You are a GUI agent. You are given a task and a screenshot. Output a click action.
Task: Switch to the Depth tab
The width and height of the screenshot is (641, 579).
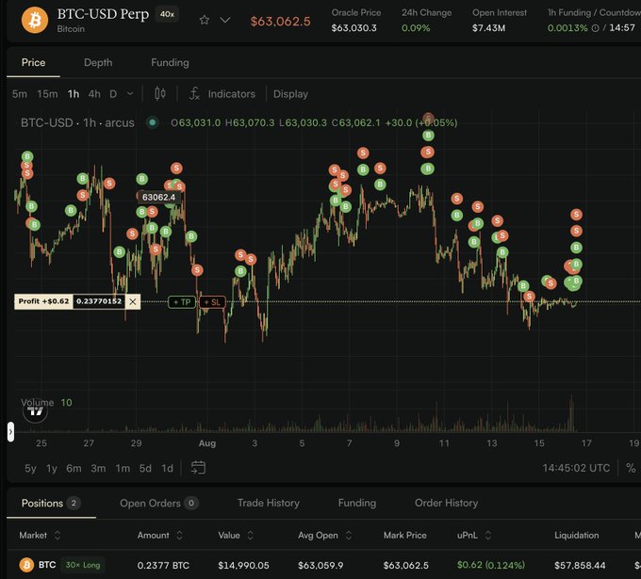(x=98, y=62)
